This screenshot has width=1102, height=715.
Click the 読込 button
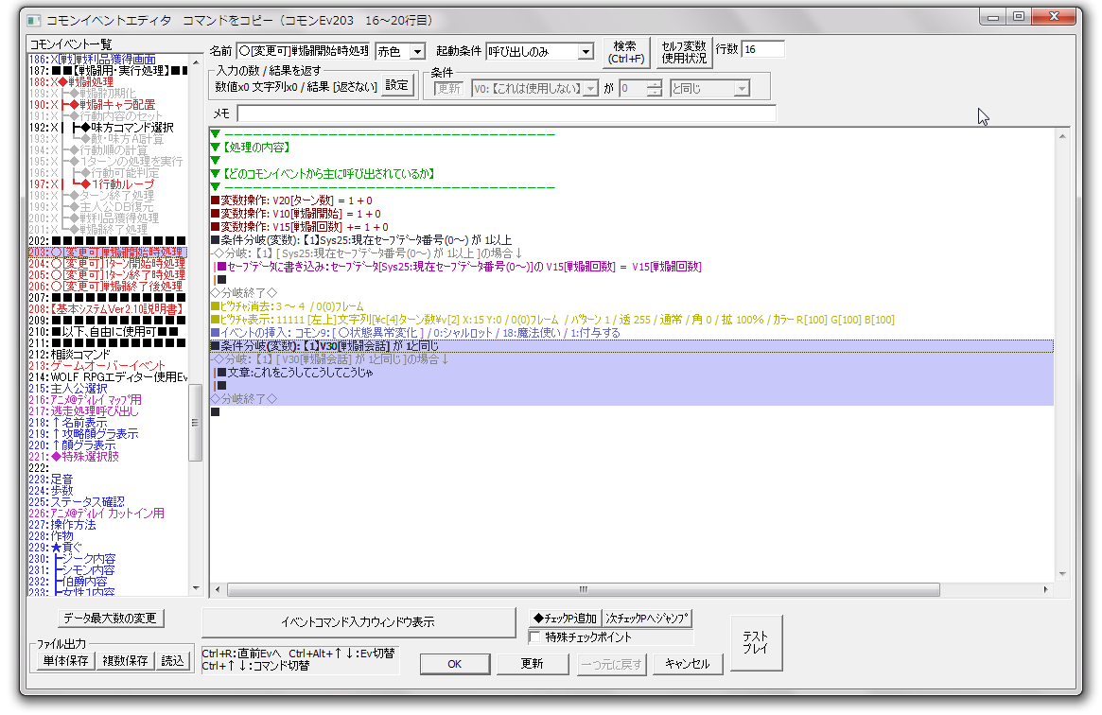pyautogui.click(x=172, y=661)
